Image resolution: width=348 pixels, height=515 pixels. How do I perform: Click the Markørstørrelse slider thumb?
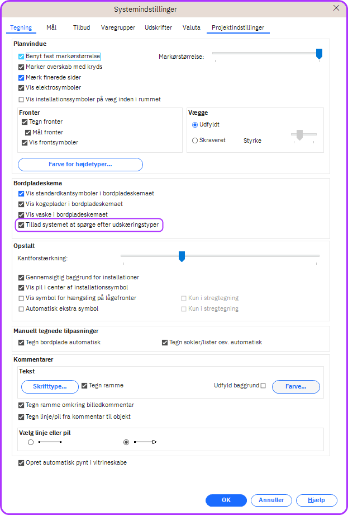(x=319, y=54)
